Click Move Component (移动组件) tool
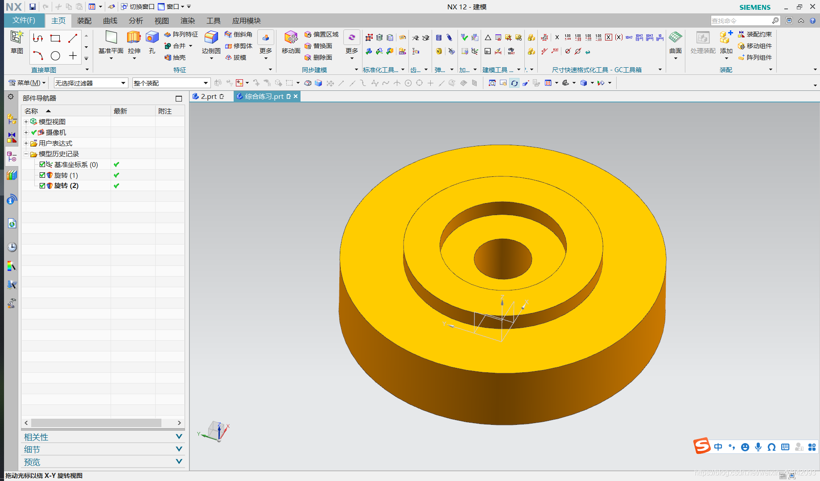This screenshot has height=481, width=820. pos(755,46)
